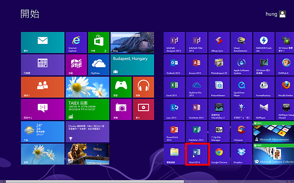Image resolution: width=294 pixels, height=183 pixels.
Task: Launch Google Chrome
Action: 219,154
